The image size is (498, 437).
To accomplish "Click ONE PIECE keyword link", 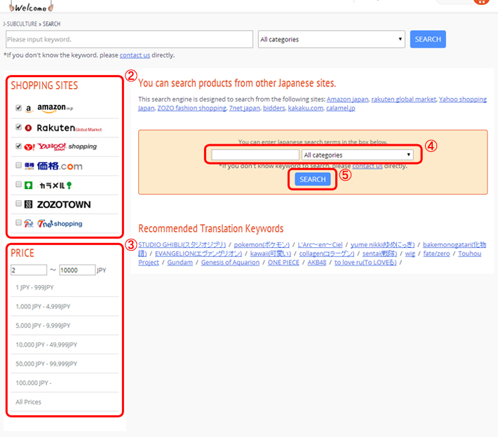I will pyautogui.click(x=283, y=263).
